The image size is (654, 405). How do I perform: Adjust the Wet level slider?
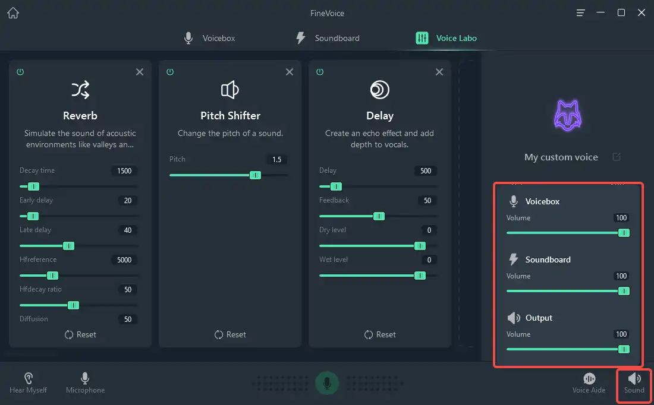[x=378, y=276]
